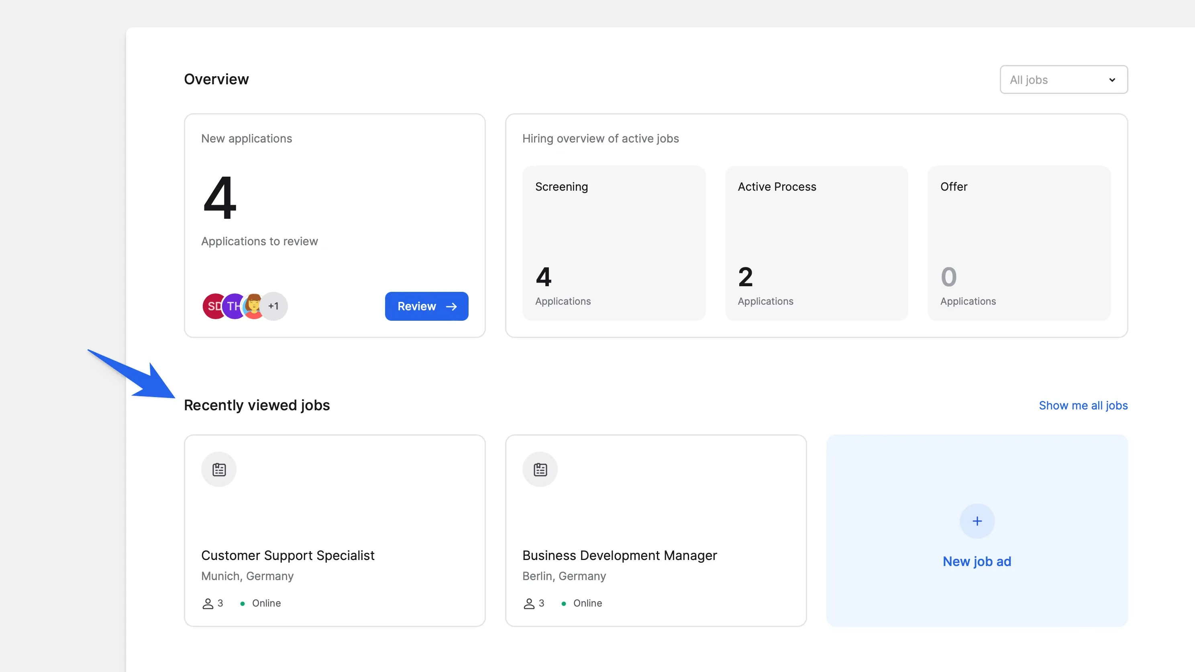This screenshot has height=672, width=1195.
Task: Click the Review button
Action: pyautogui.click(x=426, y=306)
